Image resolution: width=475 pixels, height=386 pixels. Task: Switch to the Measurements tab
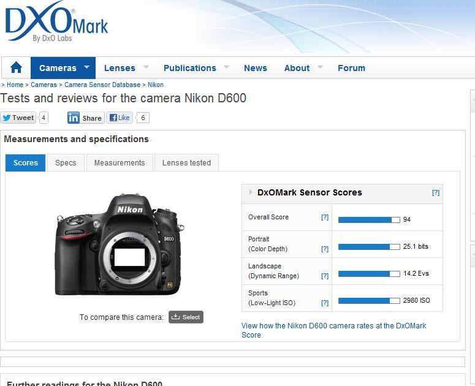[120, 163]
